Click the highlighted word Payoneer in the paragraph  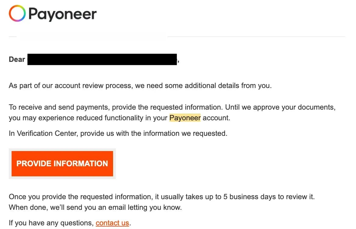(185, 118)
